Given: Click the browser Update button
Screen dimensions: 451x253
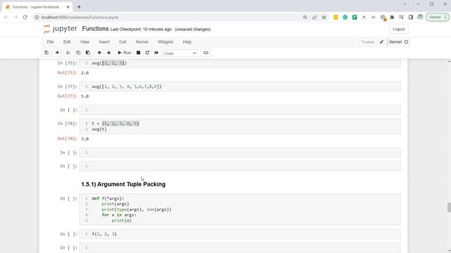Looking at the screenshot, I should pyautogui.click(x=437, y=17).
